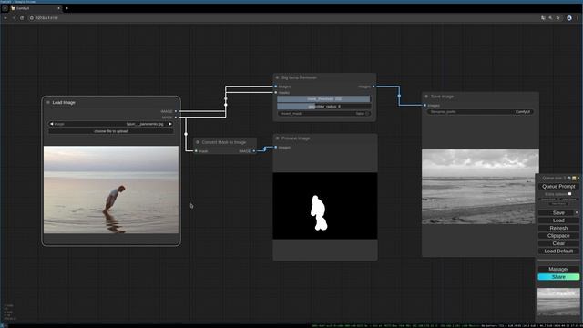Click the Load Default button
This screenshot has height=328, width=583.
click(x=558, y=251)
